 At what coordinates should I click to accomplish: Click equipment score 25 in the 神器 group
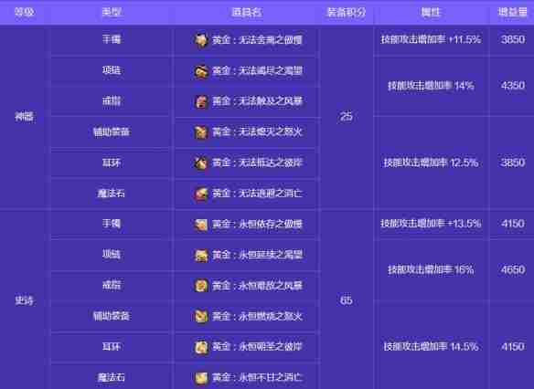346,117
